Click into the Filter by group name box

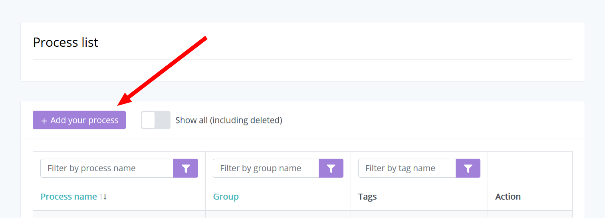[x=266, y=168]
